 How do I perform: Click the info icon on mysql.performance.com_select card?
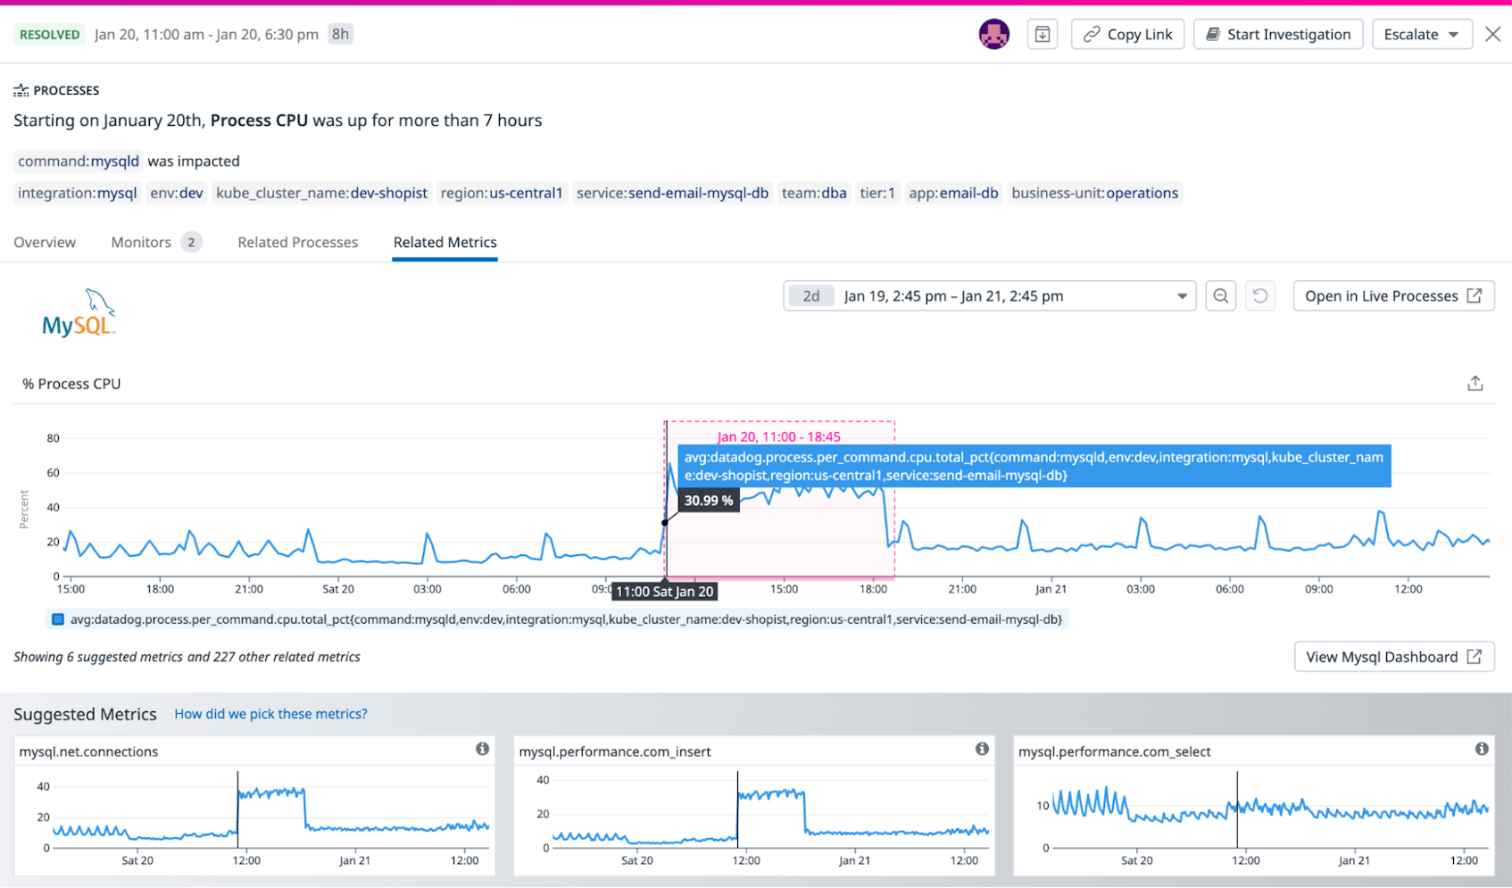pyautogui.click(x=1483, y=749)
